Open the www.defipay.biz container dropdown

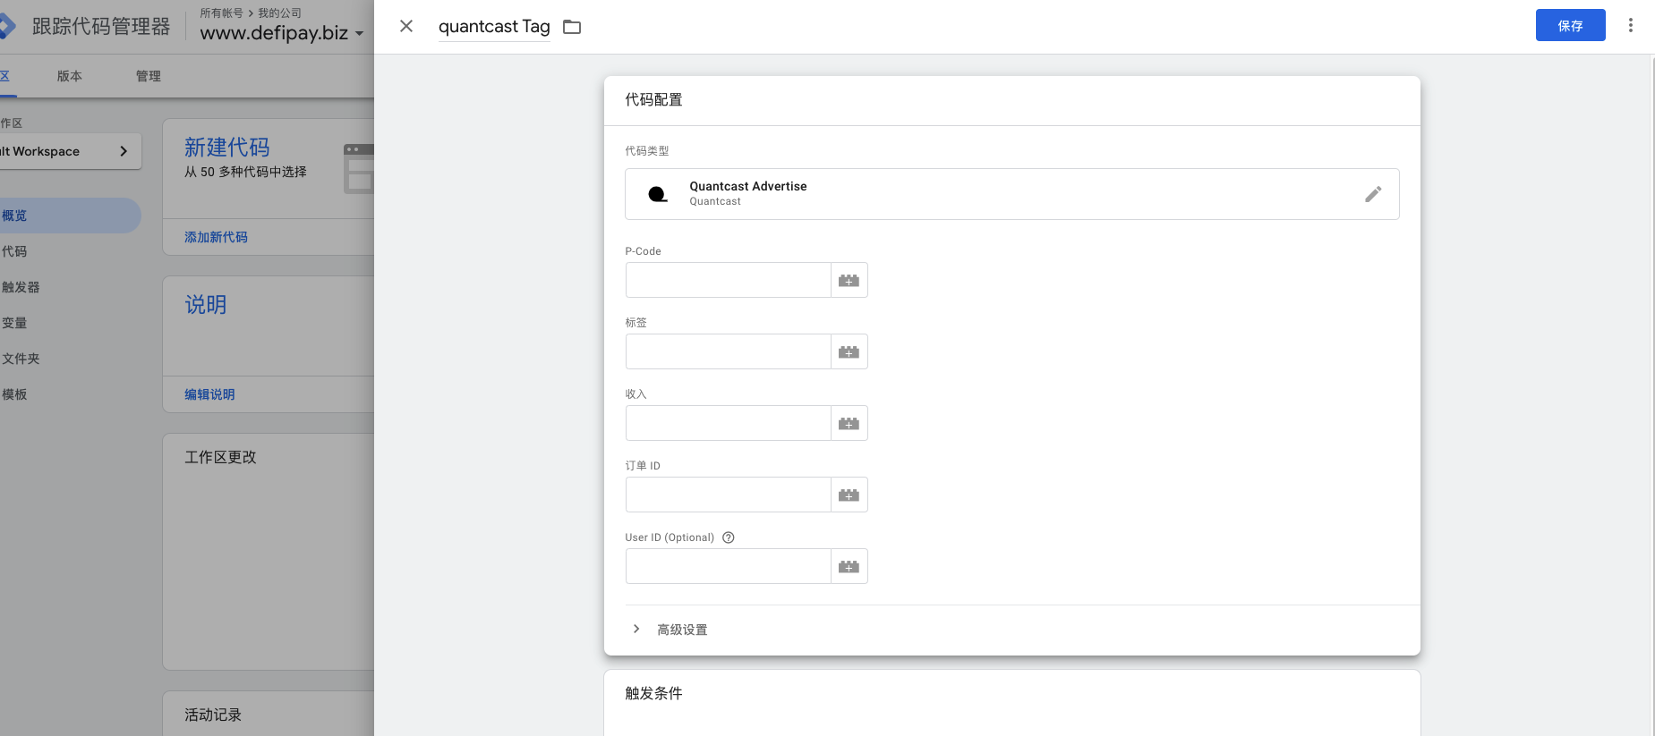tap(282, 33)
